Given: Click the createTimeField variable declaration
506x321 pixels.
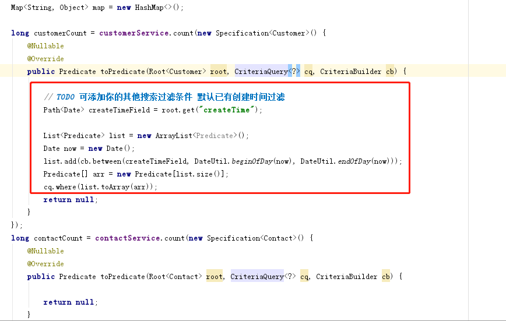Looking at the screenshot, I should click(x=119, y=110).
